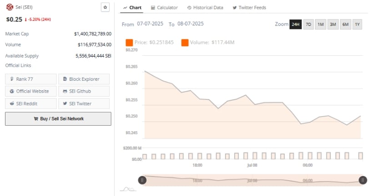Click the $0.25 current price
Image resolution: width=375 pixels, height=196 pixels.
pos(14,20)
